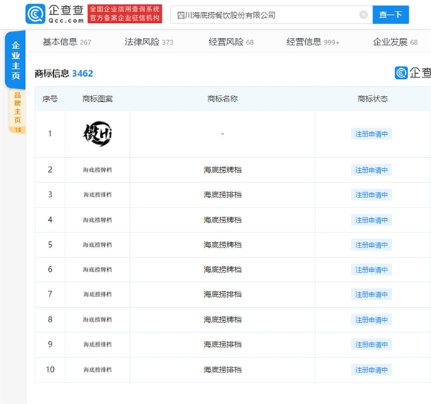Open the 法律风险 tab

(149, 42)
